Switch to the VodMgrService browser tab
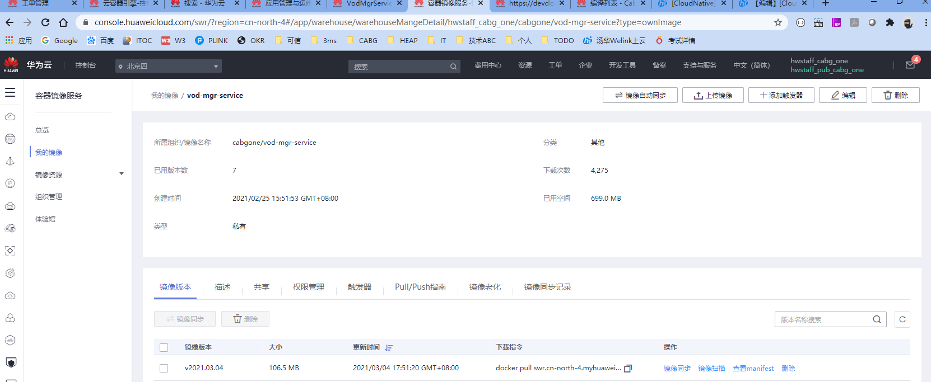 (368, 3)
